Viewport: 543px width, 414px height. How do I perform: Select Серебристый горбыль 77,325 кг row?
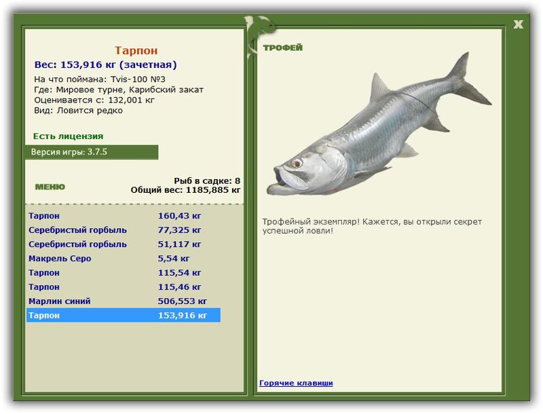tap(124, 230)
